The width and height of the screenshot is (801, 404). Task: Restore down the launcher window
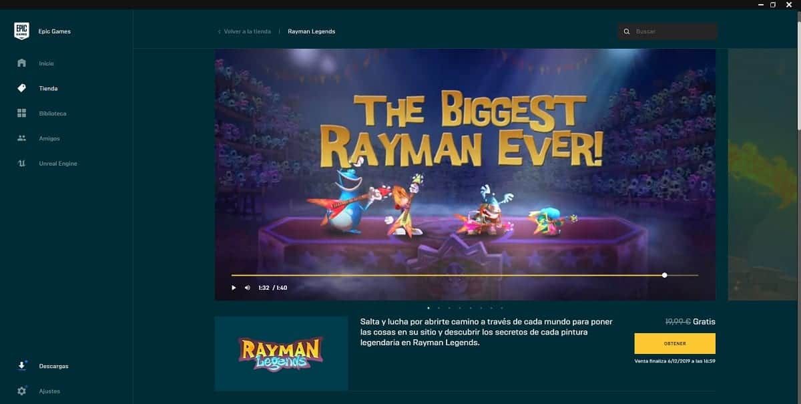(773, 5)
